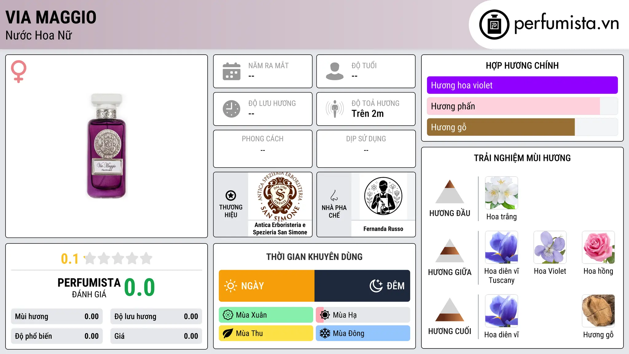This screenshot has height=354, width=629.
Task: Click the green 0.0 Perfumista score
Action: coord(139,287)
